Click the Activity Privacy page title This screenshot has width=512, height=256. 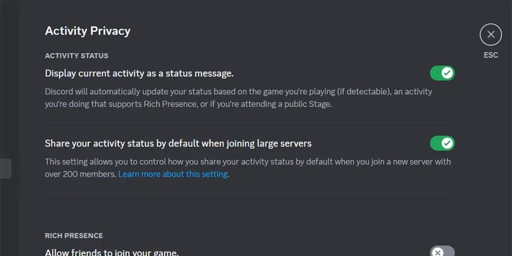pyautogui.click(x=88, y=30)
